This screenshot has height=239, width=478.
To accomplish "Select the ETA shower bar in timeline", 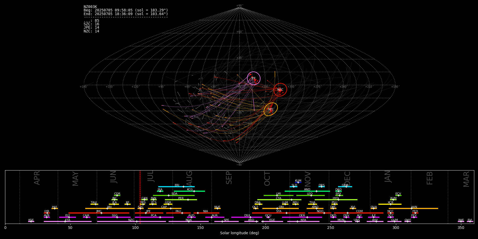I will 68,221.
